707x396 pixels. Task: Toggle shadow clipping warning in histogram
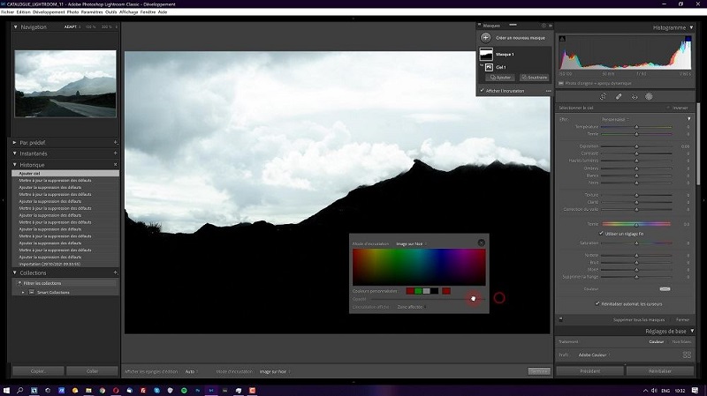[x=562, y=39]
